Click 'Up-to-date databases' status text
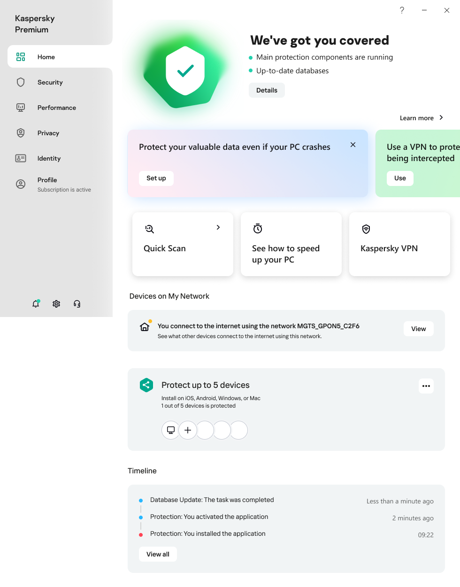 click(x=292, y=71)
